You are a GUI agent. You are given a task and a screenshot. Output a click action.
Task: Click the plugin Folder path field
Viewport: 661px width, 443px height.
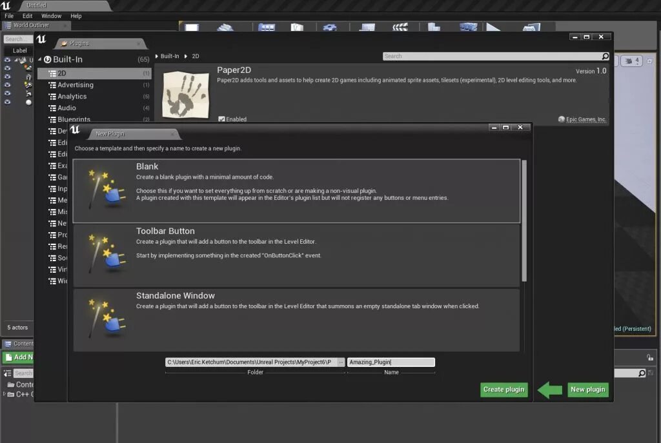(x=251, y=362)
